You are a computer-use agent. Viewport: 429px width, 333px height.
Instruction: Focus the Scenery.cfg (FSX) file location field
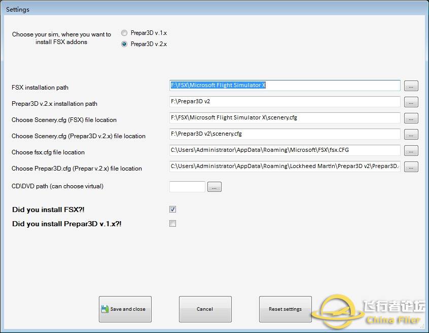pyautogui.click(x=285, y=117)
